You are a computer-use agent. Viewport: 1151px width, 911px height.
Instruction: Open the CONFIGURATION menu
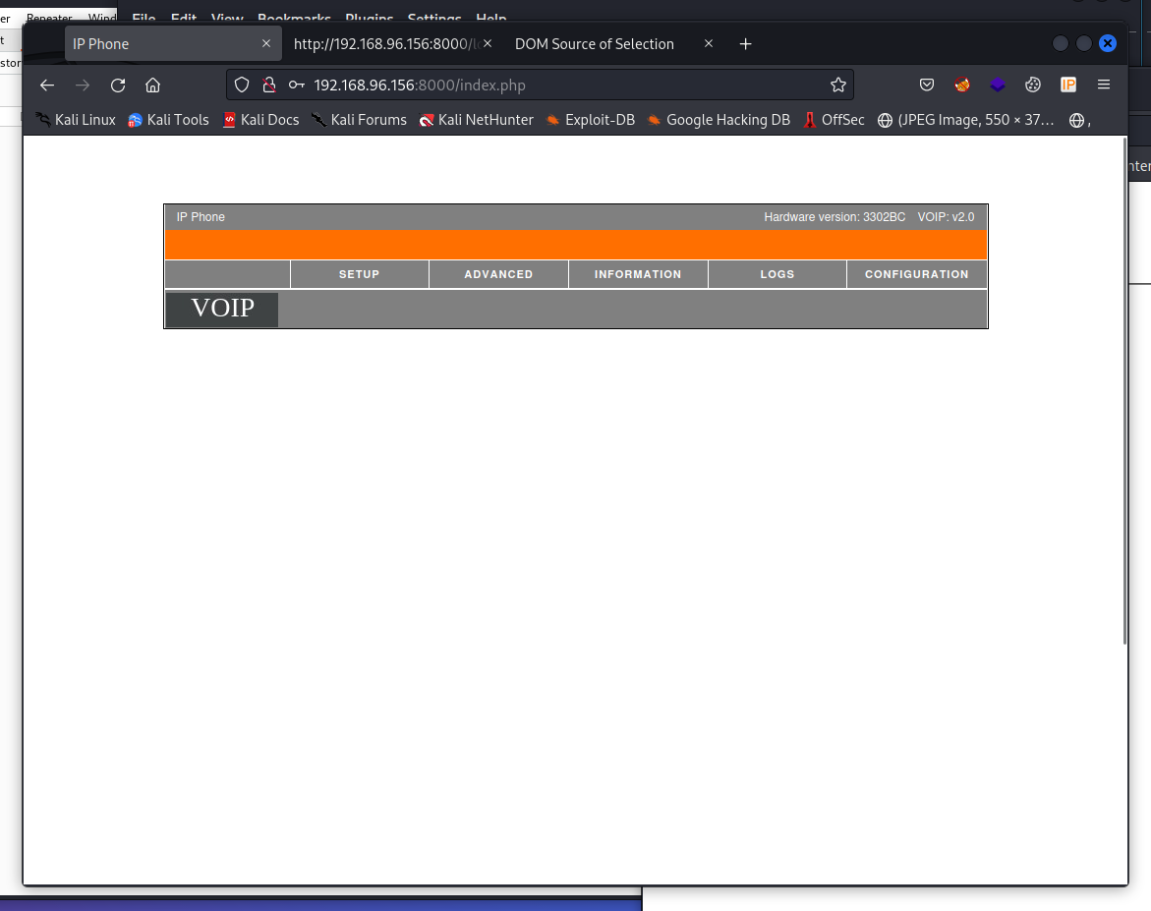(x=917, y=274)
